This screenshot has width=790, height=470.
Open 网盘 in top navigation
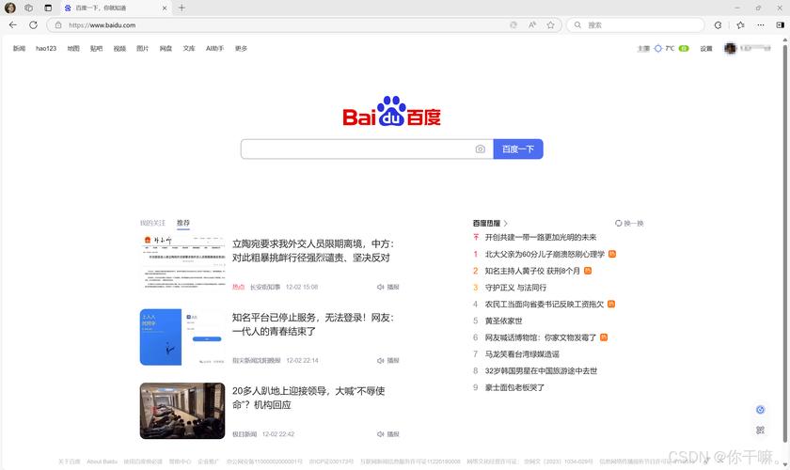tap(166, 48)
